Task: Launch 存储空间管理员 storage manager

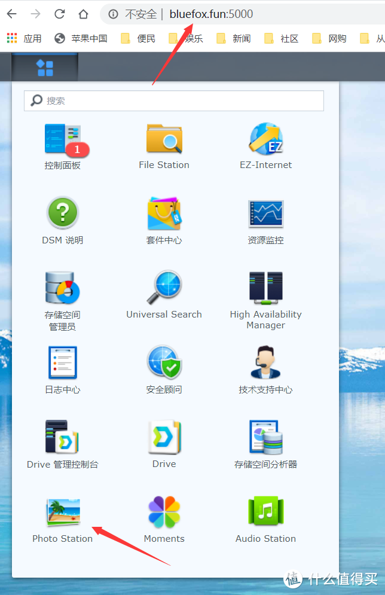Action: [63, 301]
